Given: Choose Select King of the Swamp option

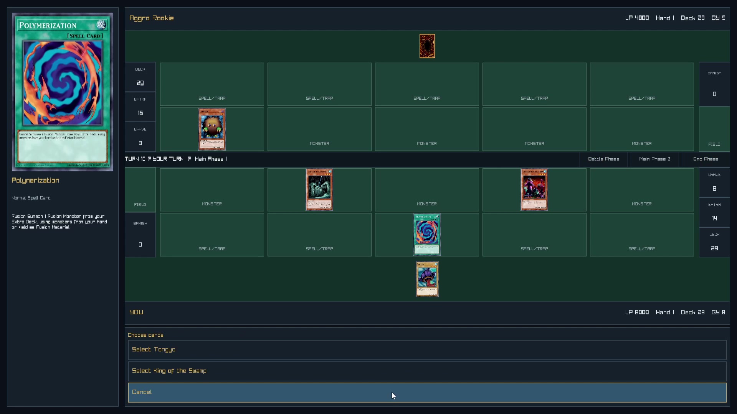Looking at the screenshot, I should (427, 371).
